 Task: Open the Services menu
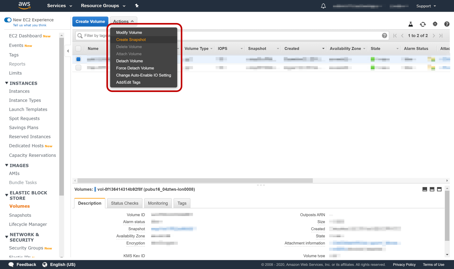click(59, 5)
